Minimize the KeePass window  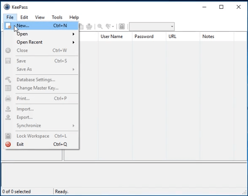[x=204, y=7]
